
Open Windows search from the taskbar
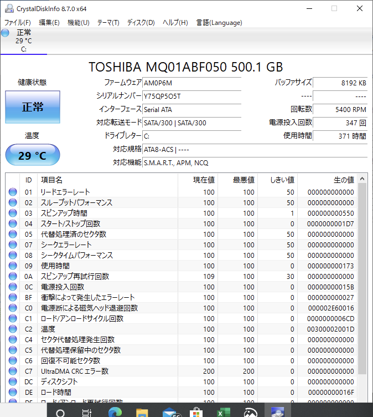click(x=60, y=412)
